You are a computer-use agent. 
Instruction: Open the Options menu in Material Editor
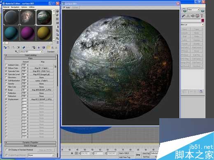(24, 7)
